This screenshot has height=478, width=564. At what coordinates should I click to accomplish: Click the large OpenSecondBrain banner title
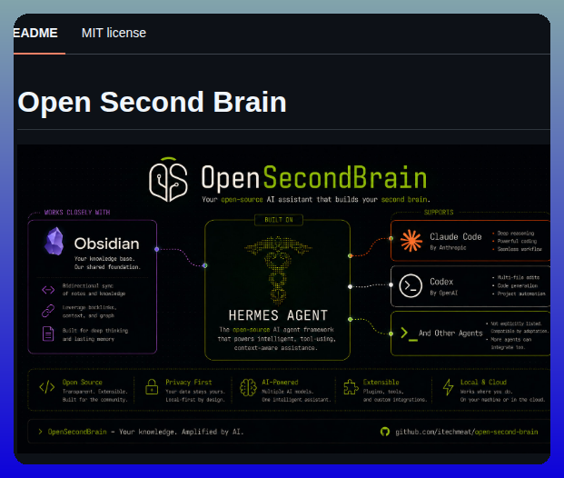click(x=313, y=178)
